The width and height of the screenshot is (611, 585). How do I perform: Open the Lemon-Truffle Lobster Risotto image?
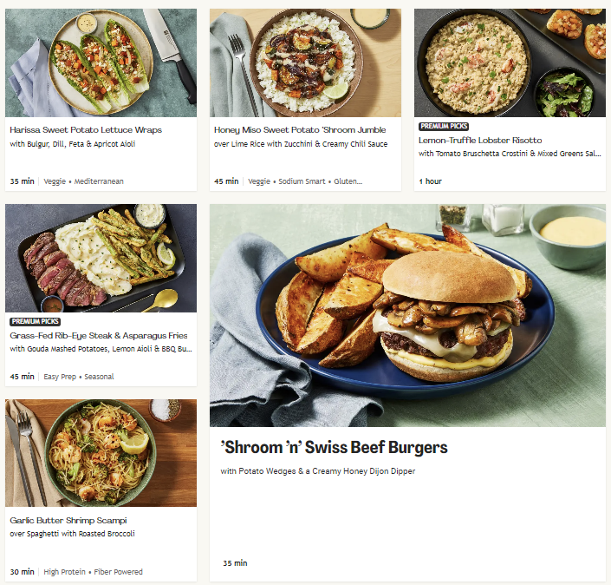(x=510, y=62)
